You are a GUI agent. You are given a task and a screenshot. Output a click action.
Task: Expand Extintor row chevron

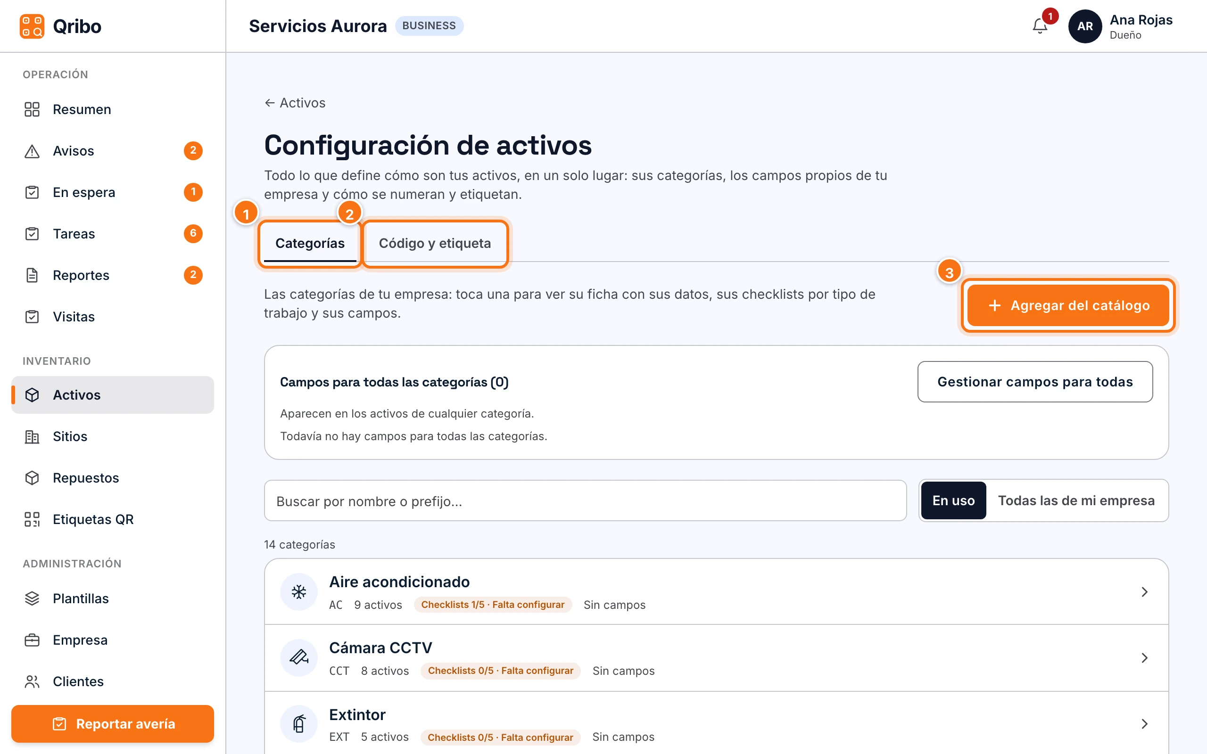[1145, 723]
